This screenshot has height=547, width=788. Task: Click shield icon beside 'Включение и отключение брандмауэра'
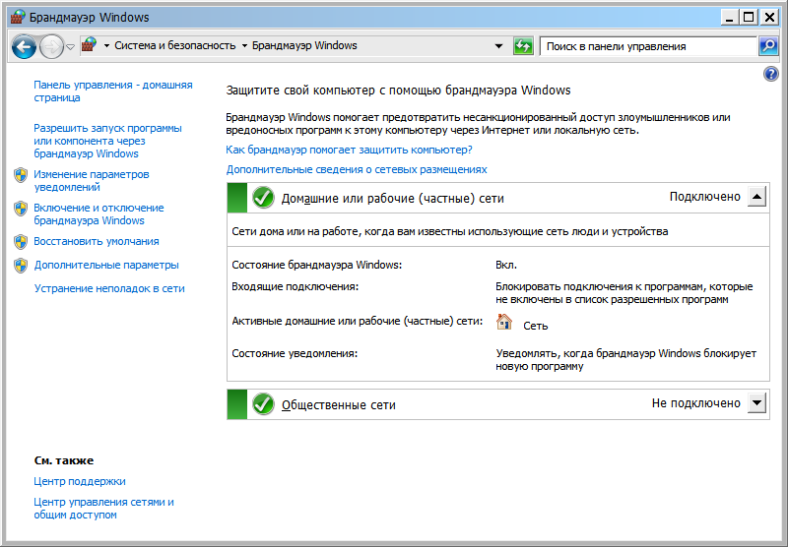click(x=21, y=209)
